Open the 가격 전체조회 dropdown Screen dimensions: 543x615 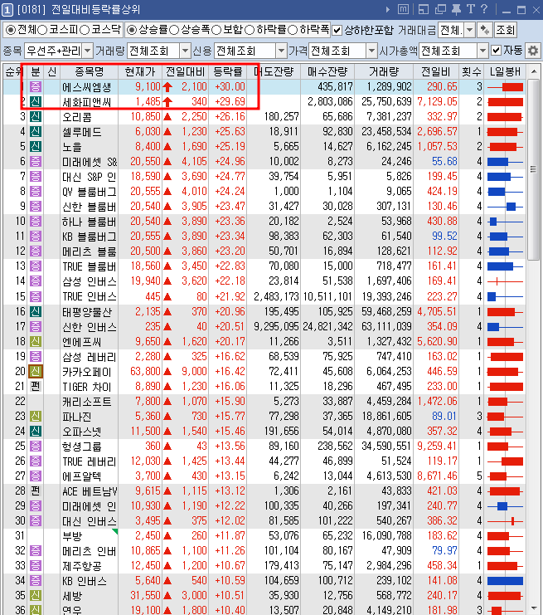coord(371,51)
